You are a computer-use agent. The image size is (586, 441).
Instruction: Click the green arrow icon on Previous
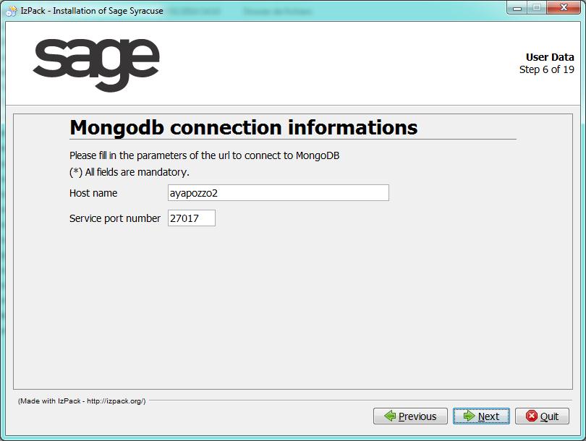click(390, 416)
